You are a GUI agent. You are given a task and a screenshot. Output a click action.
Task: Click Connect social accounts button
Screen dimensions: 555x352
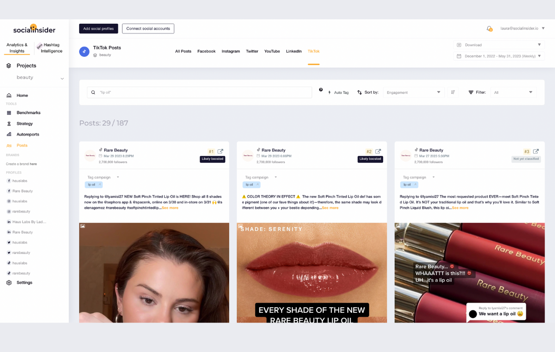coord(148,29)
